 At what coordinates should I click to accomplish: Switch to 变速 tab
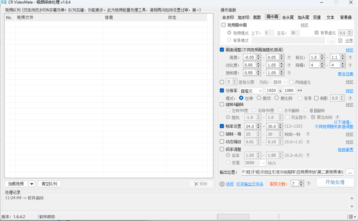317,17
